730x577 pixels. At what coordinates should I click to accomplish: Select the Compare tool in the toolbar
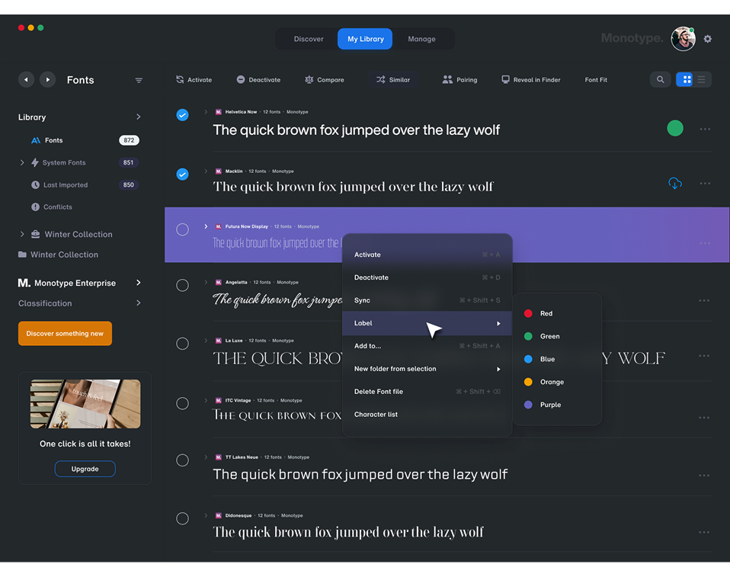[x=325, y=79]
